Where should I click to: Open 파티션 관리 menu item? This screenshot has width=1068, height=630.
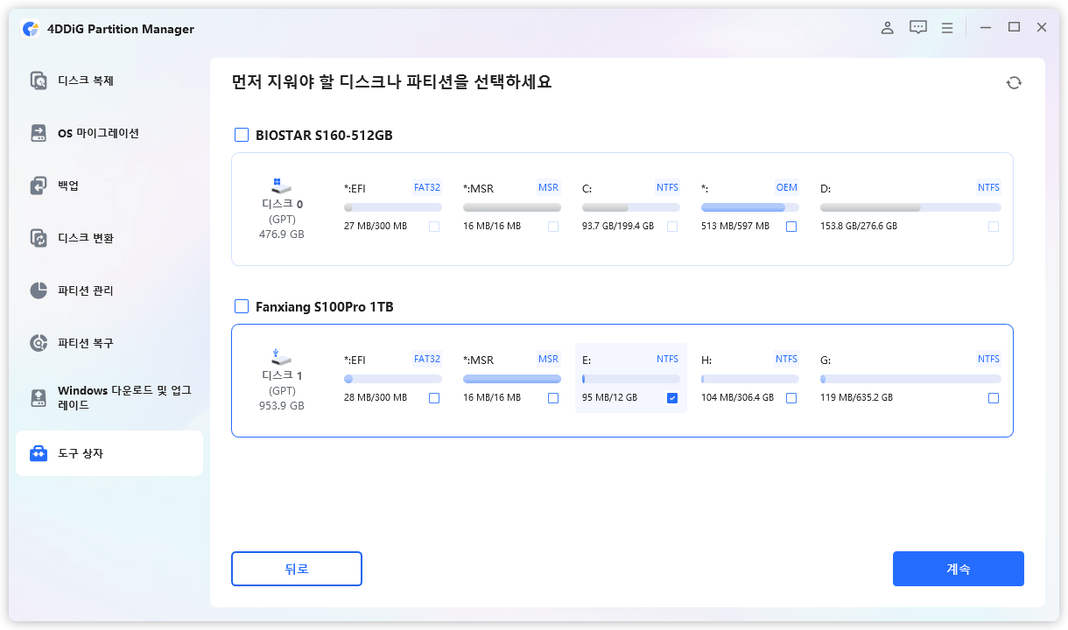pos(109,290)
